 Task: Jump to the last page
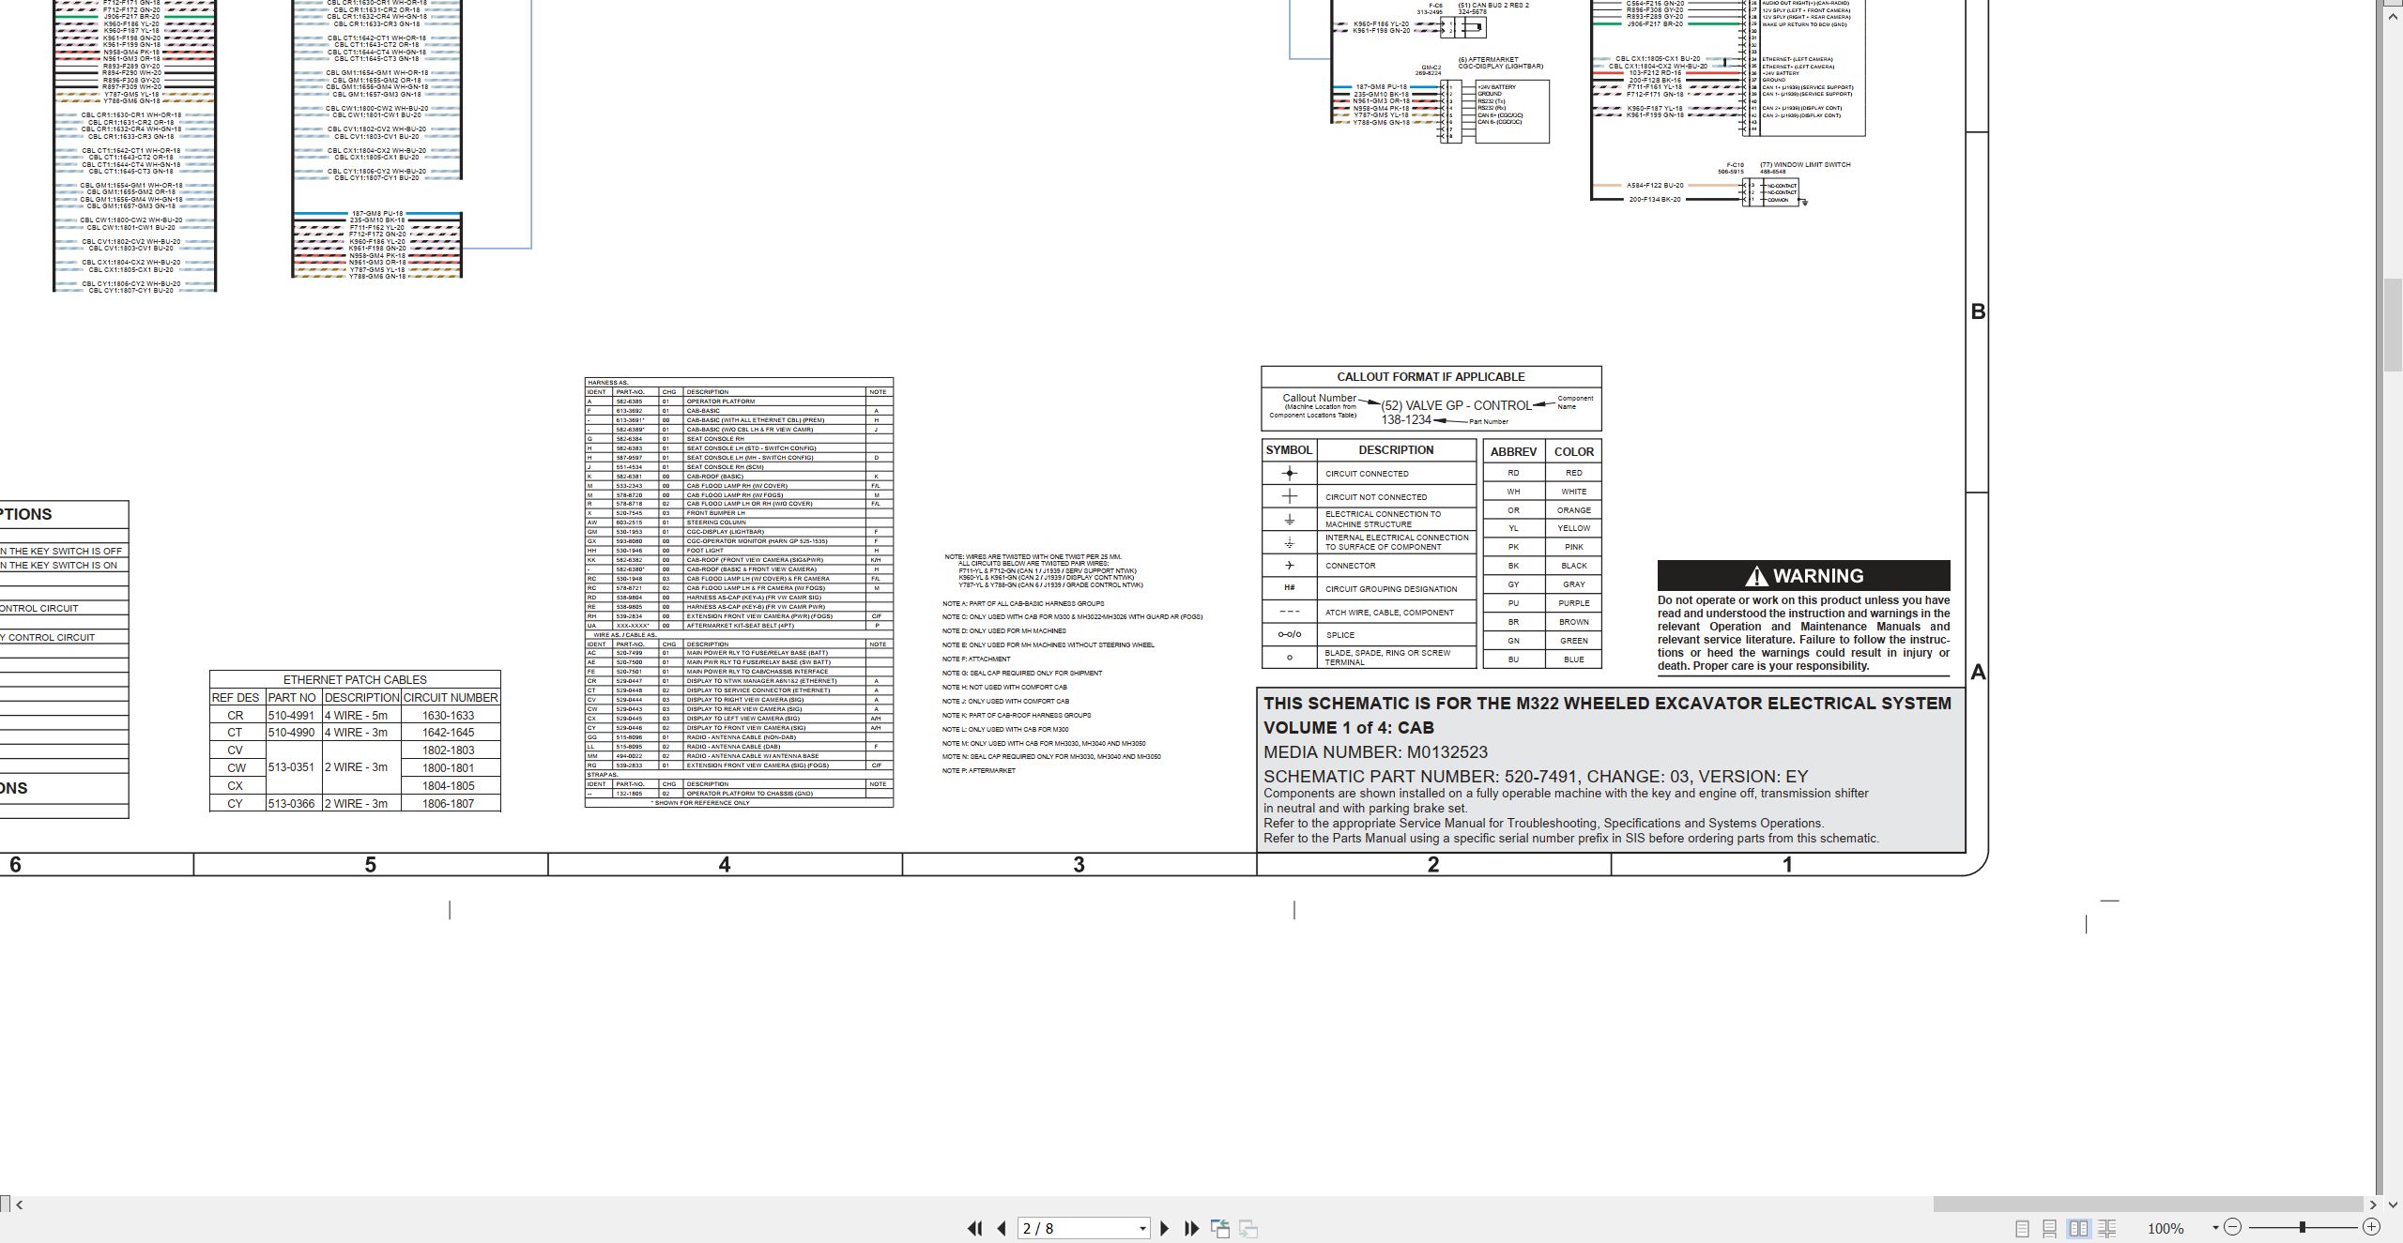pos(1192,1228)
